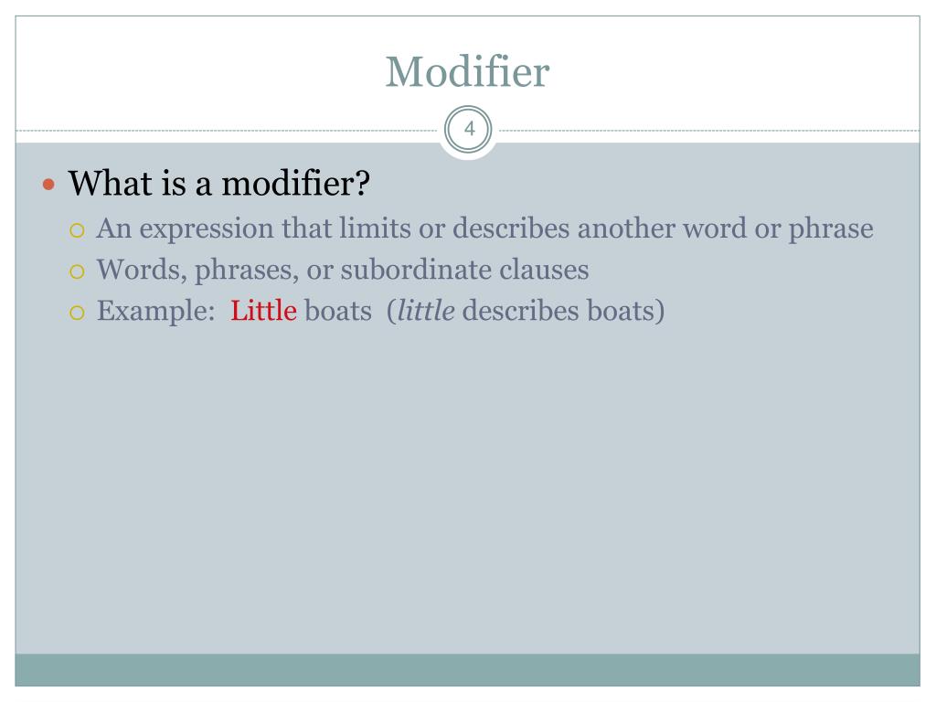This screenshot has height=702, width=936.
Task: Click the phrase describes boats
Action: point(558,311)
